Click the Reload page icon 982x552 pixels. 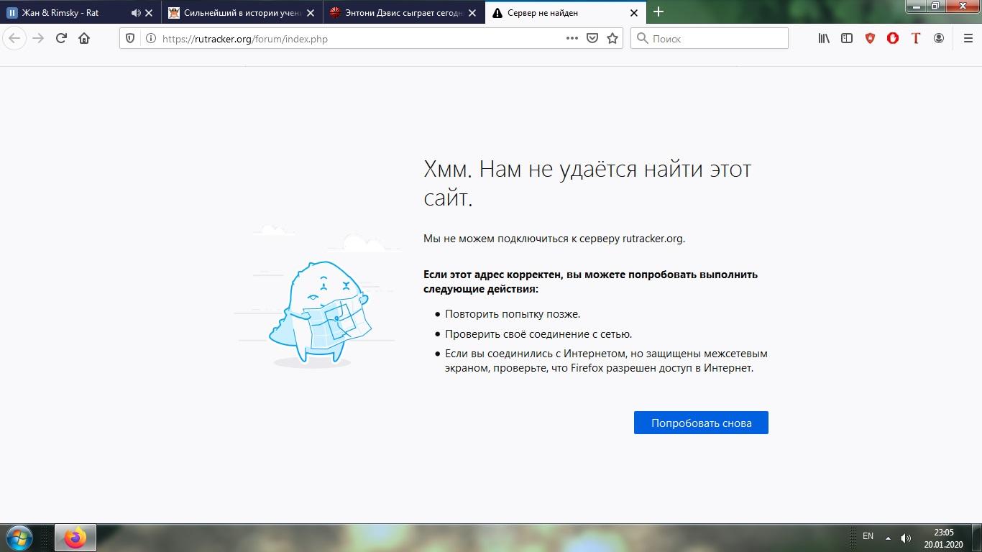61,39
